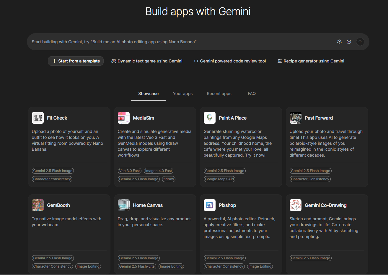
Task: Click the plus circle attach icon
Action: click(x=349, y=42)
